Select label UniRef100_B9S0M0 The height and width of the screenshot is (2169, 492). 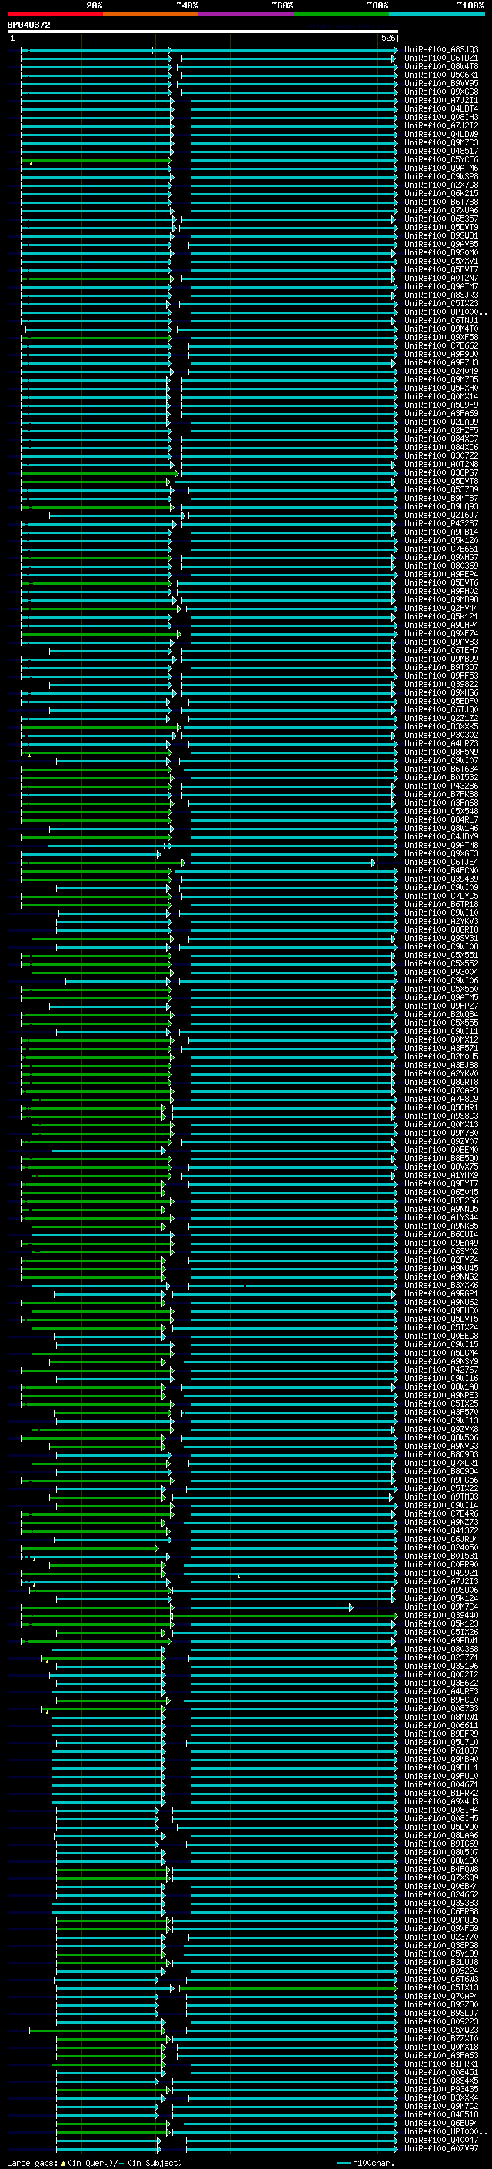441,252
